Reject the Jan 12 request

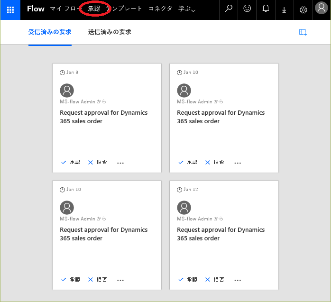point(215,279)
